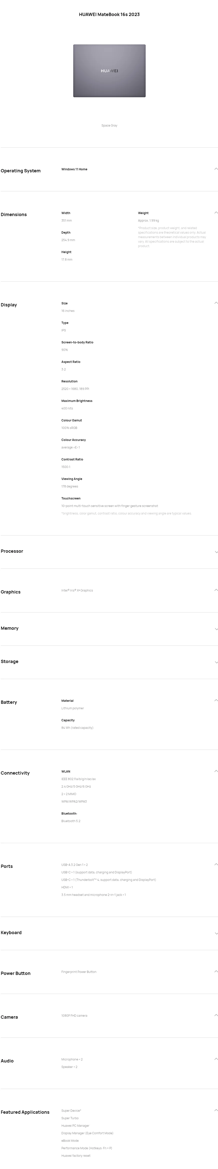The width and height of the screenshot is (218, 1169).
Task: Click the HUAWEI MateBook 16s 2023 title
Action: (x=109, y=15)
